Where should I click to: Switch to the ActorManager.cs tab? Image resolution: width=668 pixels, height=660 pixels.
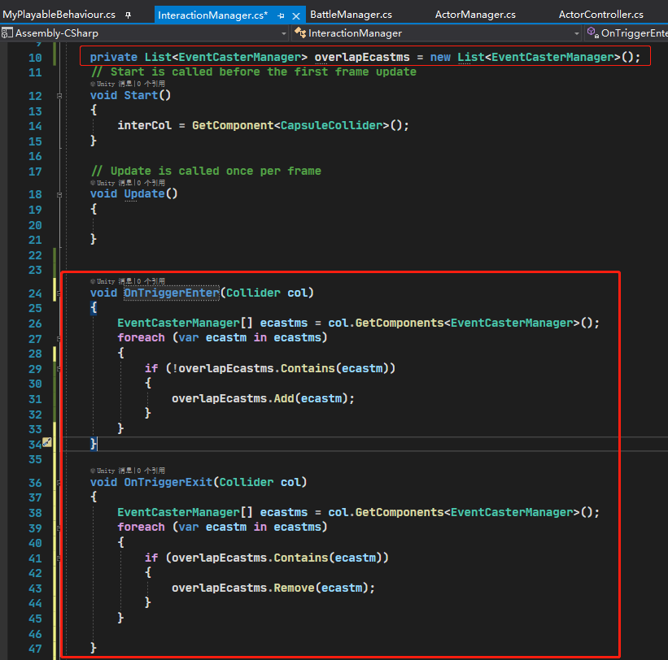point(475,15)
